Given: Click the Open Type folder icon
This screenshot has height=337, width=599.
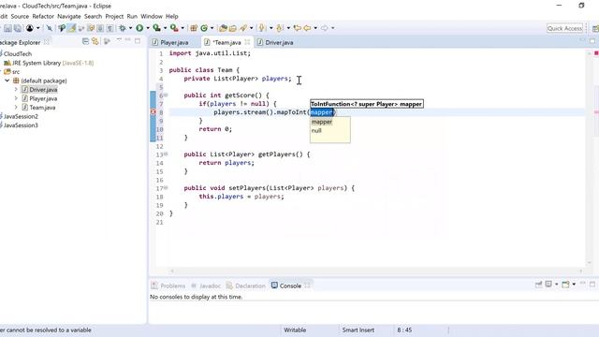Looking at the screenshot, I should 223,28.
